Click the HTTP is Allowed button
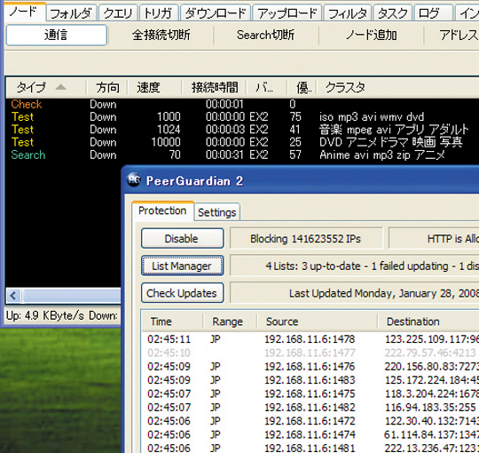This screenshot has width=479, height=453. 434,238
